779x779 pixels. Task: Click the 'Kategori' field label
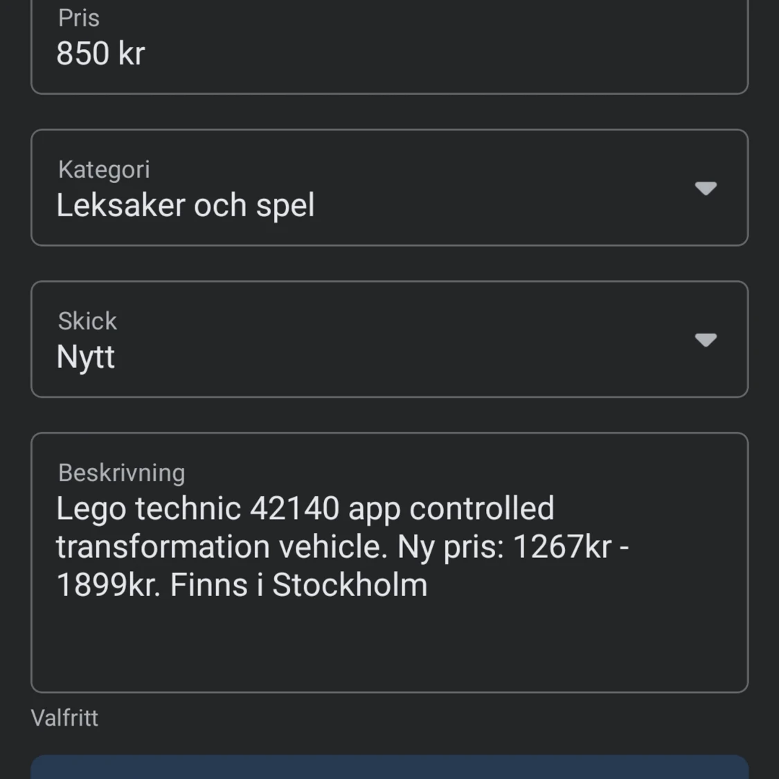click(104, 170)
